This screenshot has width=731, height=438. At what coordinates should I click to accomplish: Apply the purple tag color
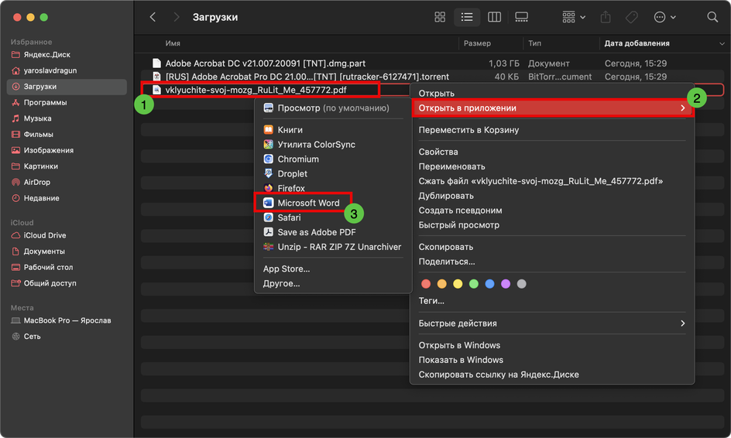(x=506, y=284)
